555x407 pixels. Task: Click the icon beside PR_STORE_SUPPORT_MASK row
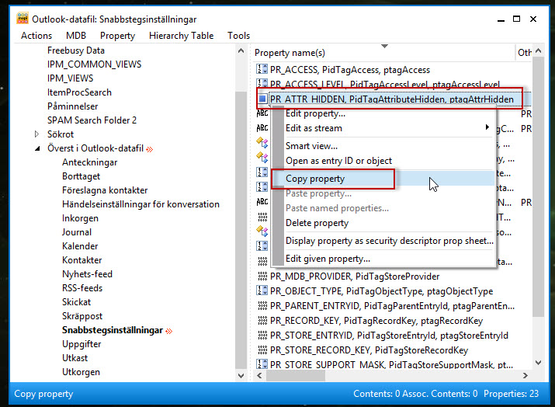tap(262, 364)
